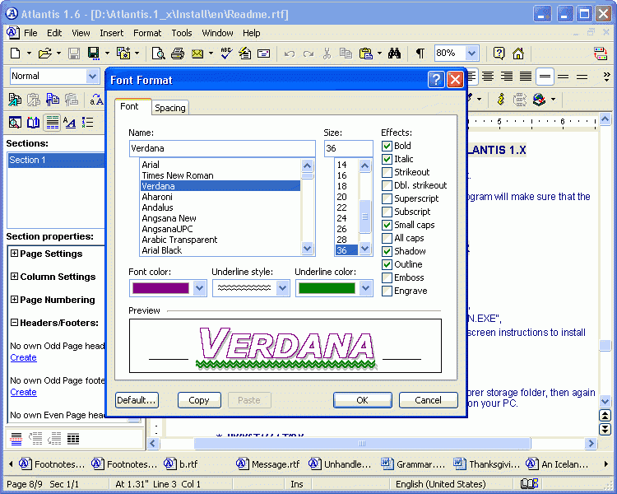
Task: Expand Page Numbering tree node
Action: tap(14, 300)
